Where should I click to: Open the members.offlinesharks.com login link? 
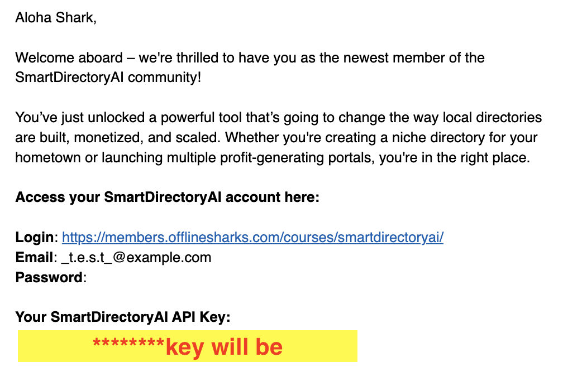[252, 238]
